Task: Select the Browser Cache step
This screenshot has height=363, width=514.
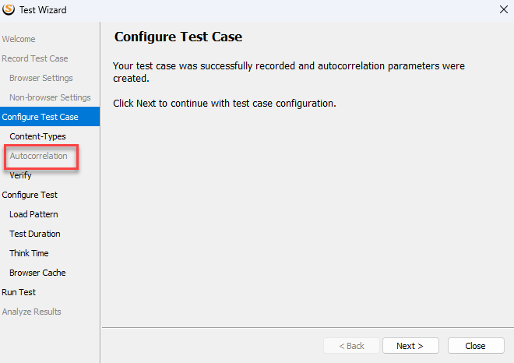Action: pyautogui.click(x=37, y=273)
